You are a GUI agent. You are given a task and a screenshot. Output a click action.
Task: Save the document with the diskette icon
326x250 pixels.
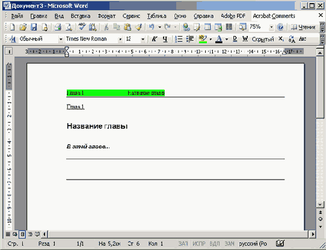click(x=34, y=27)
